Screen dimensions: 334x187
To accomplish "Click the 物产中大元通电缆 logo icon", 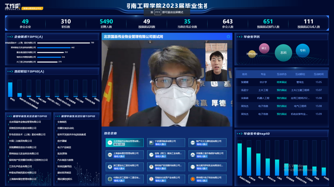I will click(193, 143).
